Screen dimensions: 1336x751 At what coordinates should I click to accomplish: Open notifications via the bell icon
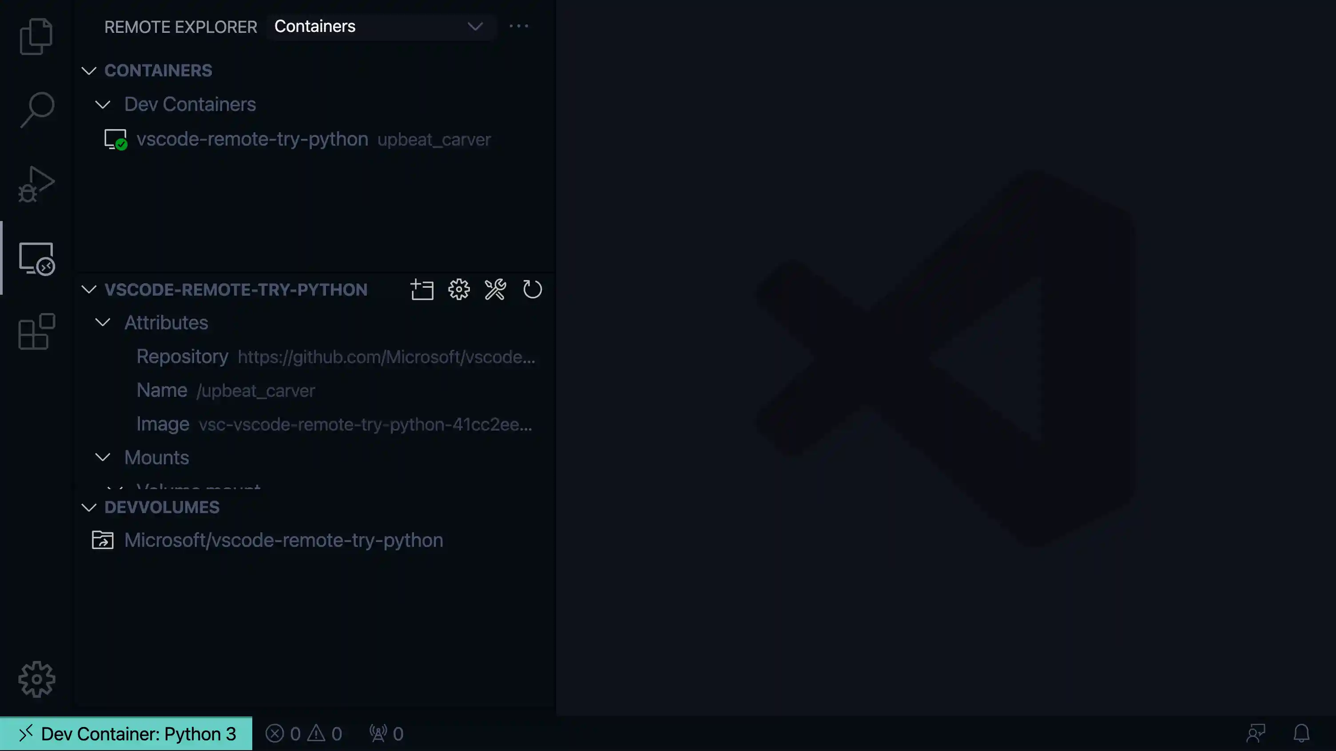point(1302,733)
